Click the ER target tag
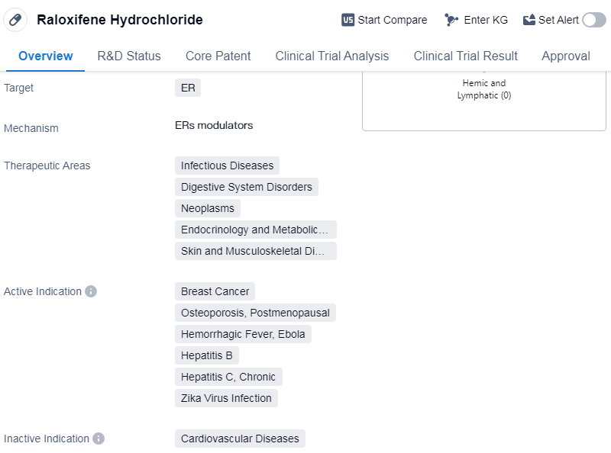The height and width of the screenshot is (453, 611). [x=188, y=88]
